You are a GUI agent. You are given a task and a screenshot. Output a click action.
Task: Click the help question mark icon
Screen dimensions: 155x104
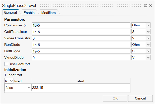[145, 5]
